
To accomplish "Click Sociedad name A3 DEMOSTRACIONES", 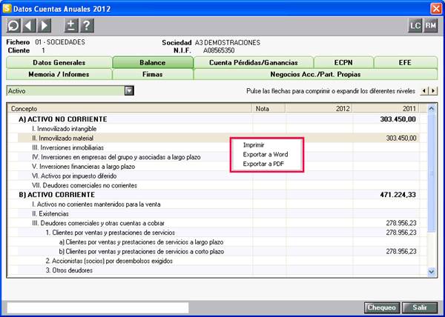I will pos(228,43).
